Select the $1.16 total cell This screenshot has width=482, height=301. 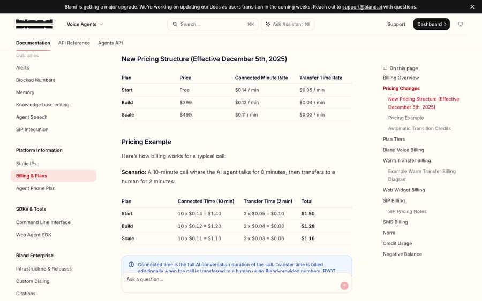[308, 238]
